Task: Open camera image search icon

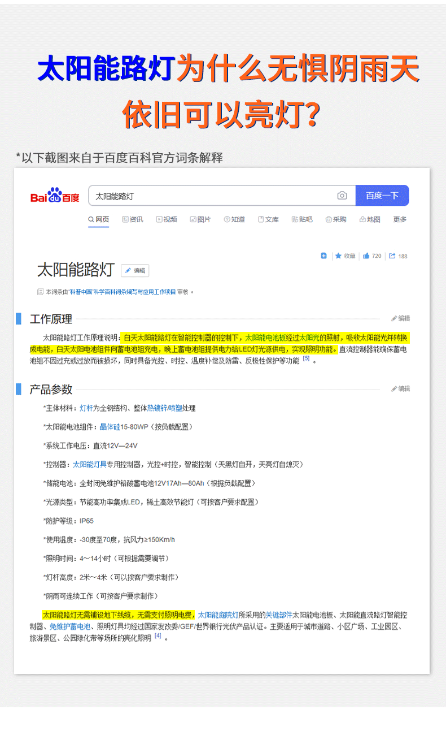Action: (x=342, y=196)
